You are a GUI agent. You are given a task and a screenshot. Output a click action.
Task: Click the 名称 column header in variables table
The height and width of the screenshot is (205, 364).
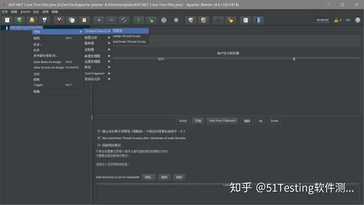point(161,59)
